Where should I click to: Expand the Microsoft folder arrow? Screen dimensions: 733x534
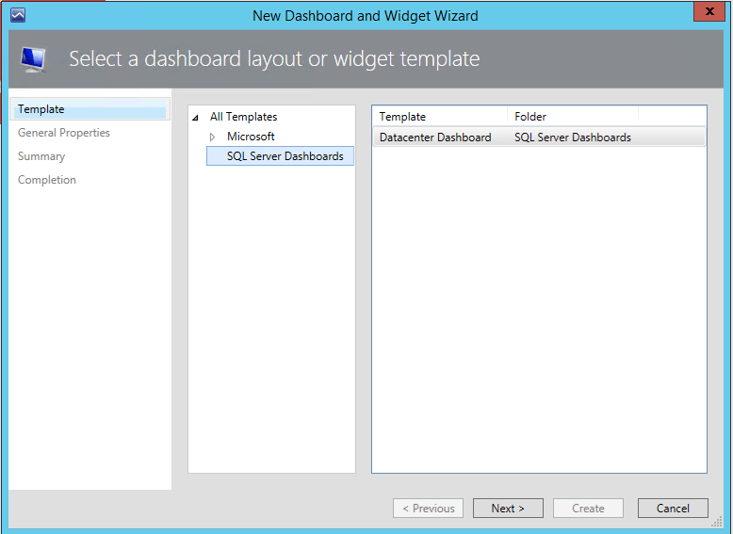coord(212,137)
